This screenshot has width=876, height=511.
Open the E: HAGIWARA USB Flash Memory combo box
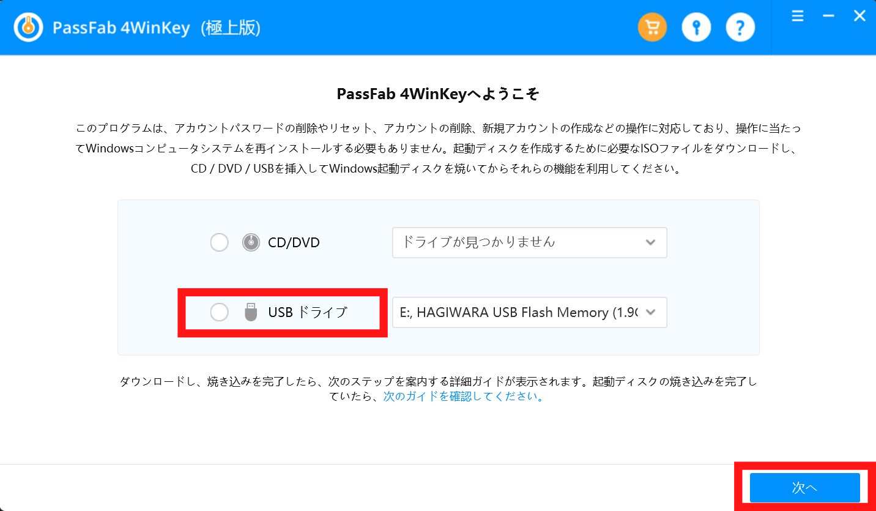click(x=530, y=312)
